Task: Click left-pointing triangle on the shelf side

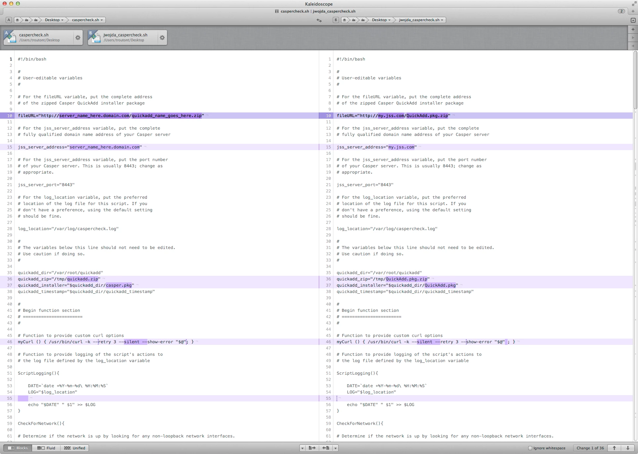Action: 633,46
